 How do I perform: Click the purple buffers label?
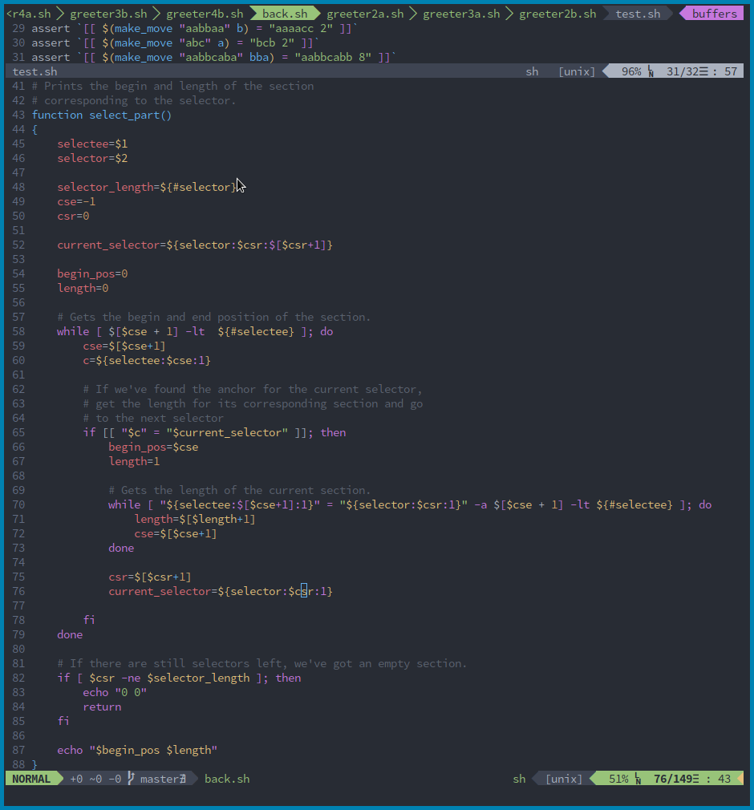[x=714, y=14]
